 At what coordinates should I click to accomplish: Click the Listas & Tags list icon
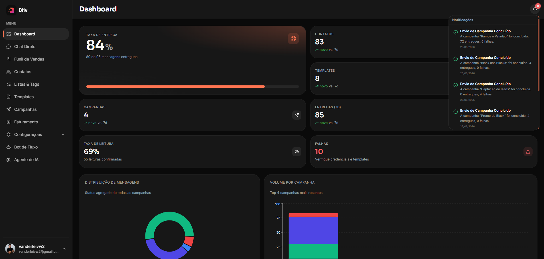pos(9,84)
